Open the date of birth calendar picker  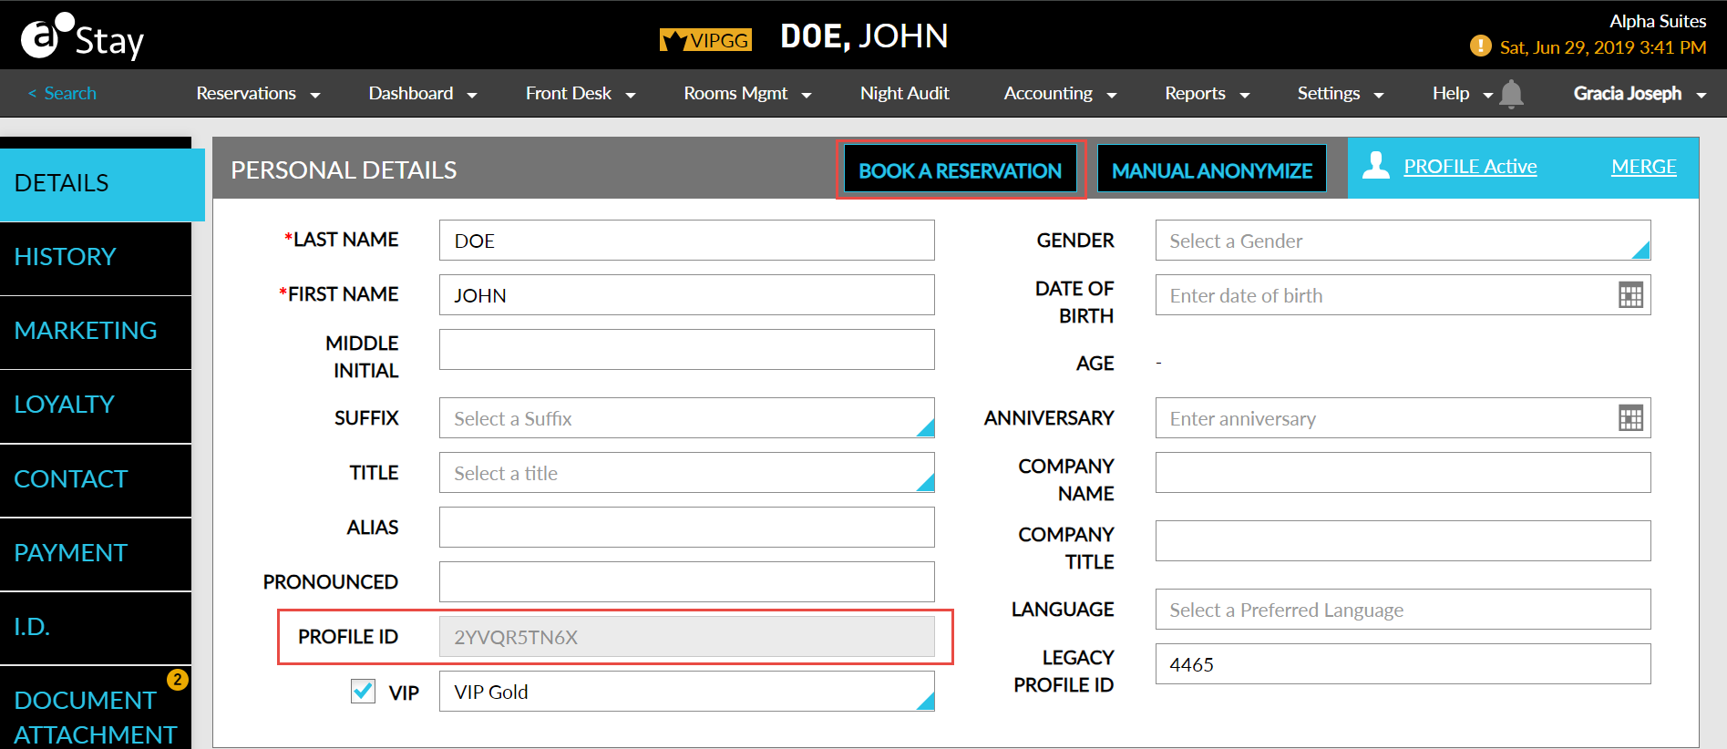coord(1630,295)
